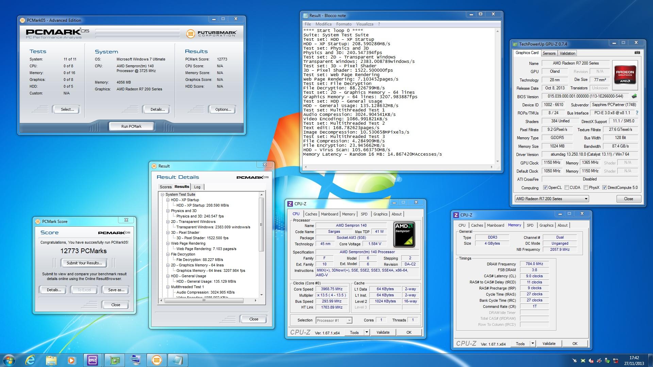Collapse the Multithreaded Test 1 node
Screen dimensions: 653x367
click(x=168, y=287)
